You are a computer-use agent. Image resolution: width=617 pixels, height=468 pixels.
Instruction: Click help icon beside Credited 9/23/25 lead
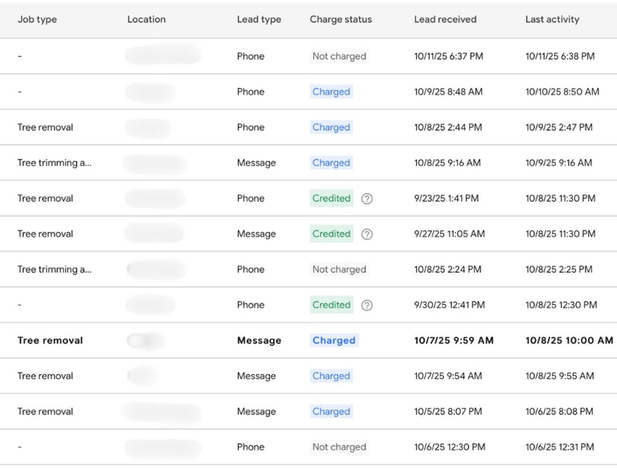367,198
